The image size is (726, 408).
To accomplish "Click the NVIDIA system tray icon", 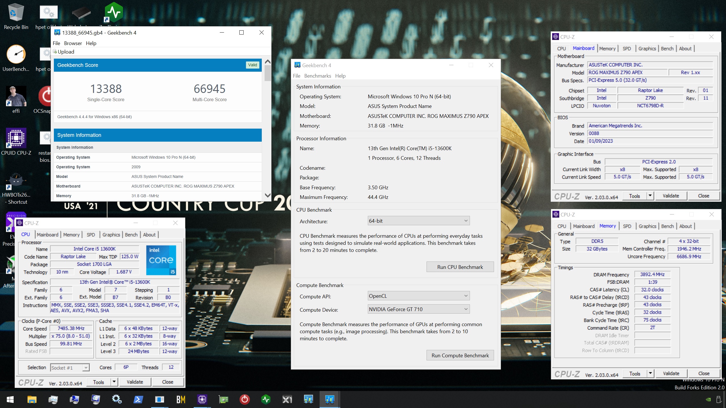I will (708, 400).
